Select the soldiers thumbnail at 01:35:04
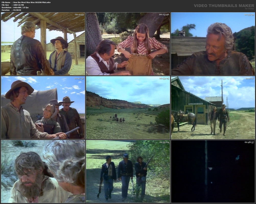Screen dimensions: 256x204 pos(128,172)
